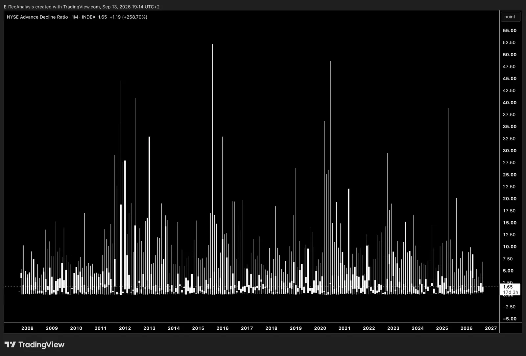Click the 10.00 price axis label
This screenshot has height=356, width=526.
point(510,247)
